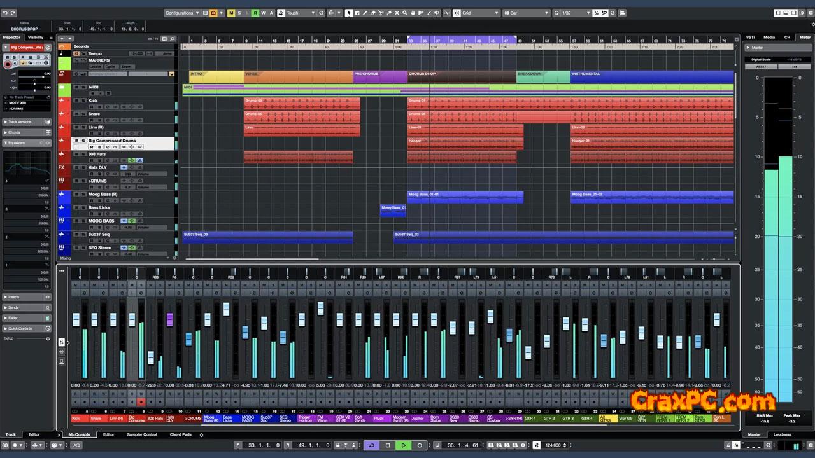Toggle the yellow global Mute state button
Screen dimensions: 815x458
[230, 13]
